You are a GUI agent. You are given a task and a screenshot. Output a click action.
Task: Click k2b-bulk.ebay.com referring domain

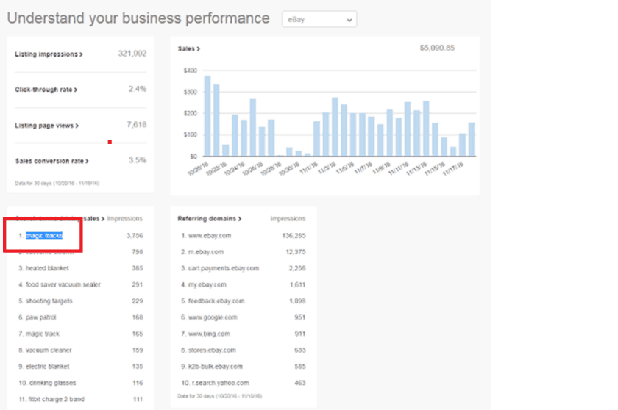pyautogui.click(x=216, y=367)
